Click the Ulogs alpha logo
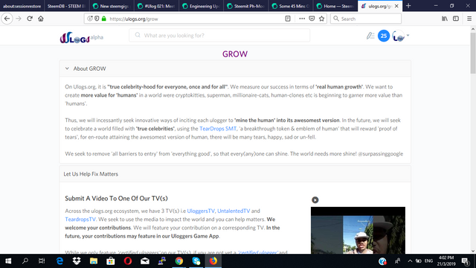The height and width of the screenshot is (268, 476). tap(81, 37)
